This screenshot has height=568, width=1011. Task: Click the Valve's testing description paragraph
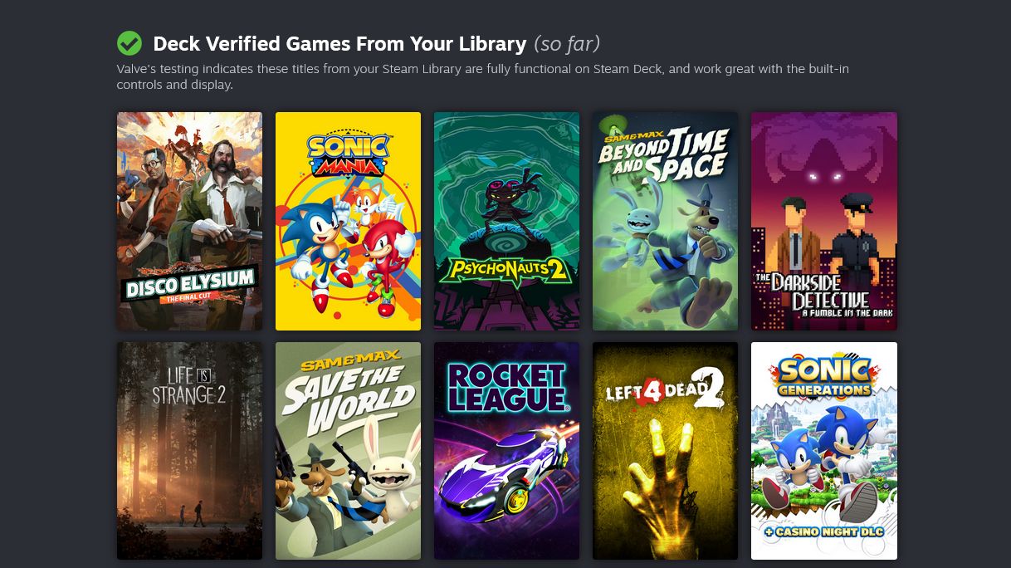pyautogui.click(x=483, y=77)
